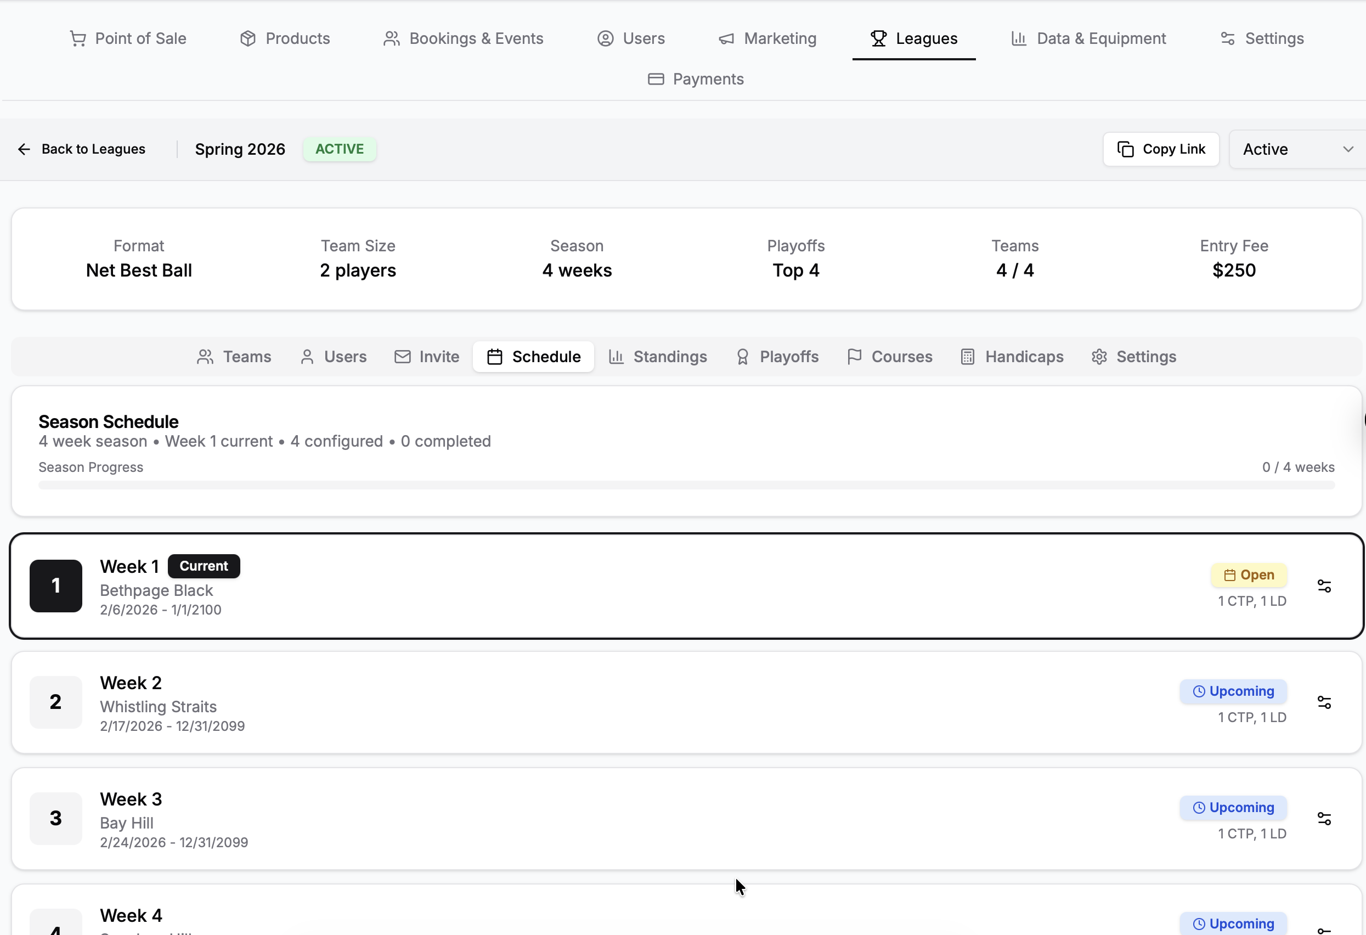Click the back arrow to Leagues

[24, 149]
